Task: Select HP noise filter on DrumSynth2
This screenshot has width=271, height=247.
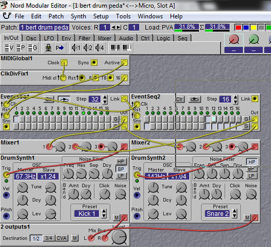Action: coord(252,162)
